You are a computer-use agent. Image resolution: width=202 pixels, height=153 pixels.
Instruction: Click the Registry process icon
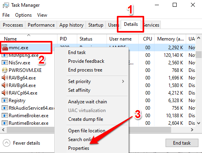(5, 101)
